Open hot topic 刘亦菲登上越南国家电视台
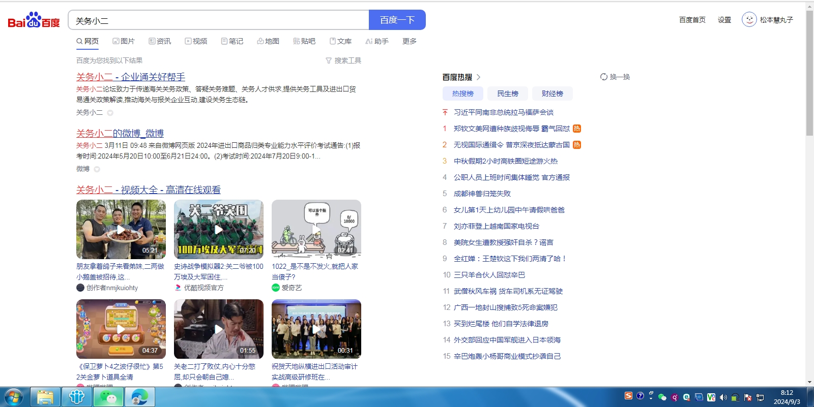This screenshot has width=814, height=407. 497,226
